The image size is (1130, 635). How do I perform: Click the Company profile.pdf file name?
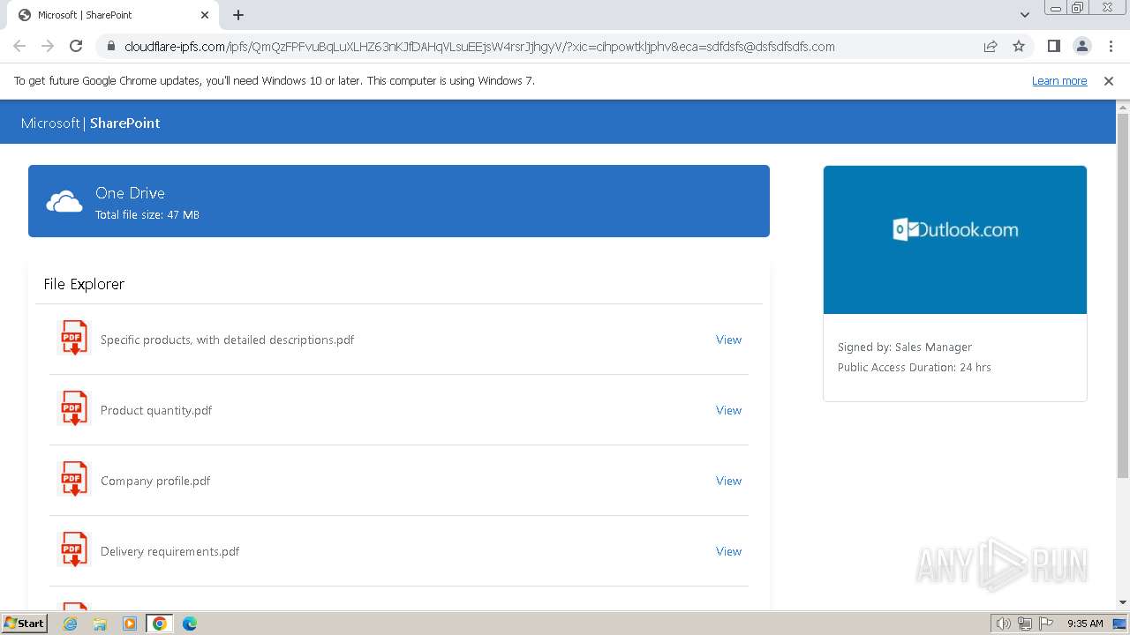[155, 481]
